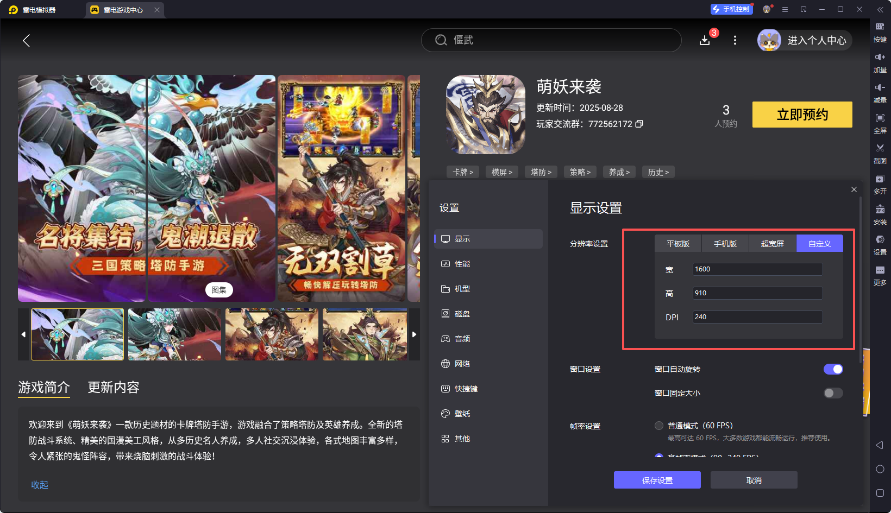Click the install APK (安装) icon

tap(880, 209)
